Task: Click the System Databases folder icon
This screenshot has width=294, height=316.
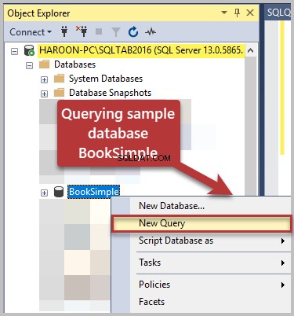Action: coord(59,79)
